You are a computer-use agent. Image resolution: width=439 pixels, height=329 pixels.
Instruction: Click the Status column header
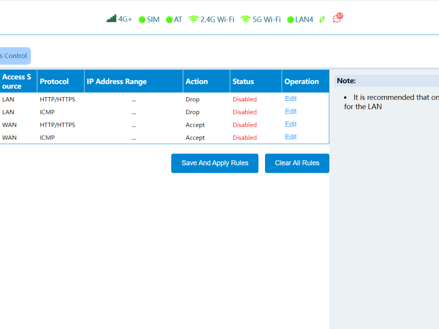coord(243,81)
